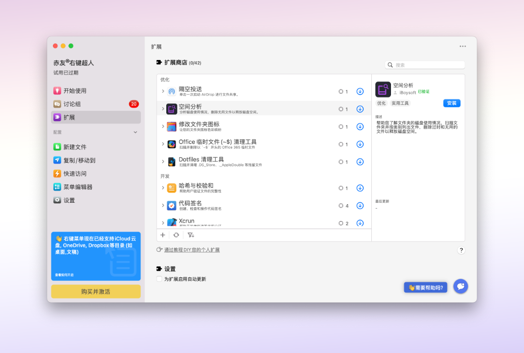Download the Xcrun extension
The height and width of the screenshot is (353, 524).
click(360, 223)
